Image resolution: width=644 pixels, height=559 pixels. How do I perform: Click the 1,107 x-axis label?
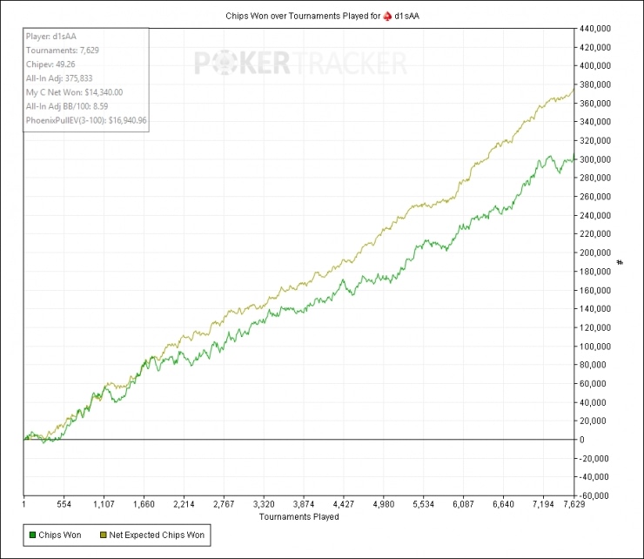pyautogui.click(x=104, y=504)
